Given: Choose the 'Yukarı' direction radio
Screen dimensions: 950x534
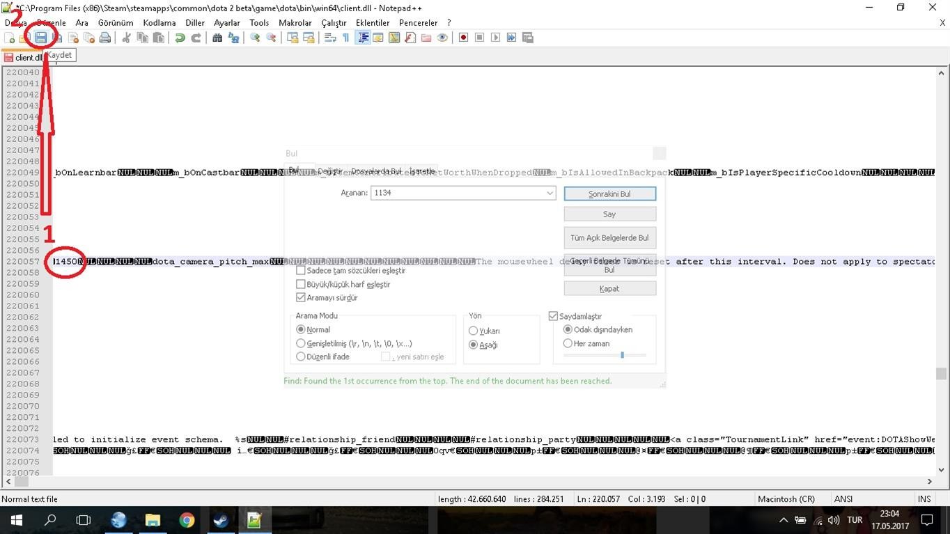Looking at the screenshot, I should click(474, 331).
